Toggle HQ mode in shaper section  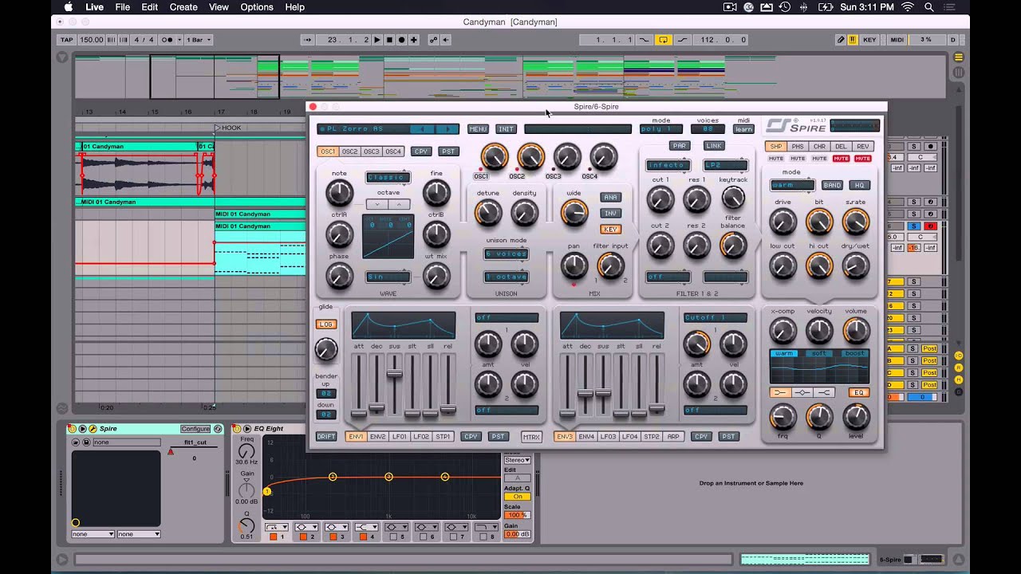point(858,185)
